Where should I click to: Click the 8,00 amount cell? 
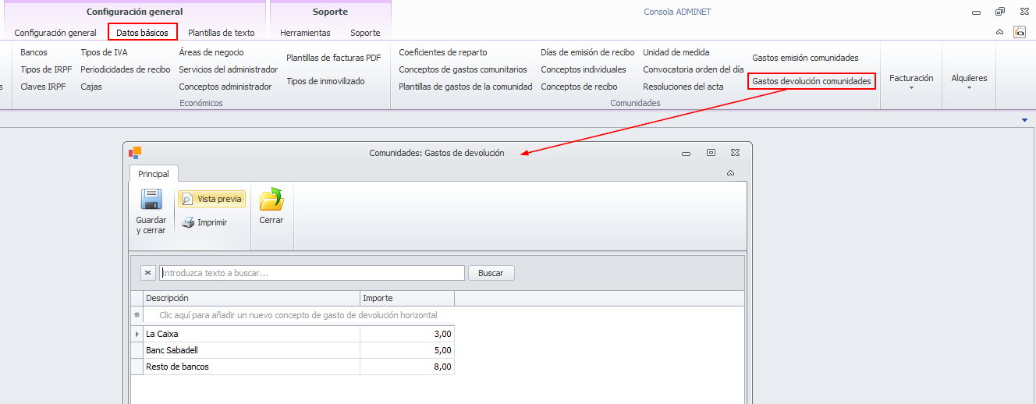(x=407, y=367)
